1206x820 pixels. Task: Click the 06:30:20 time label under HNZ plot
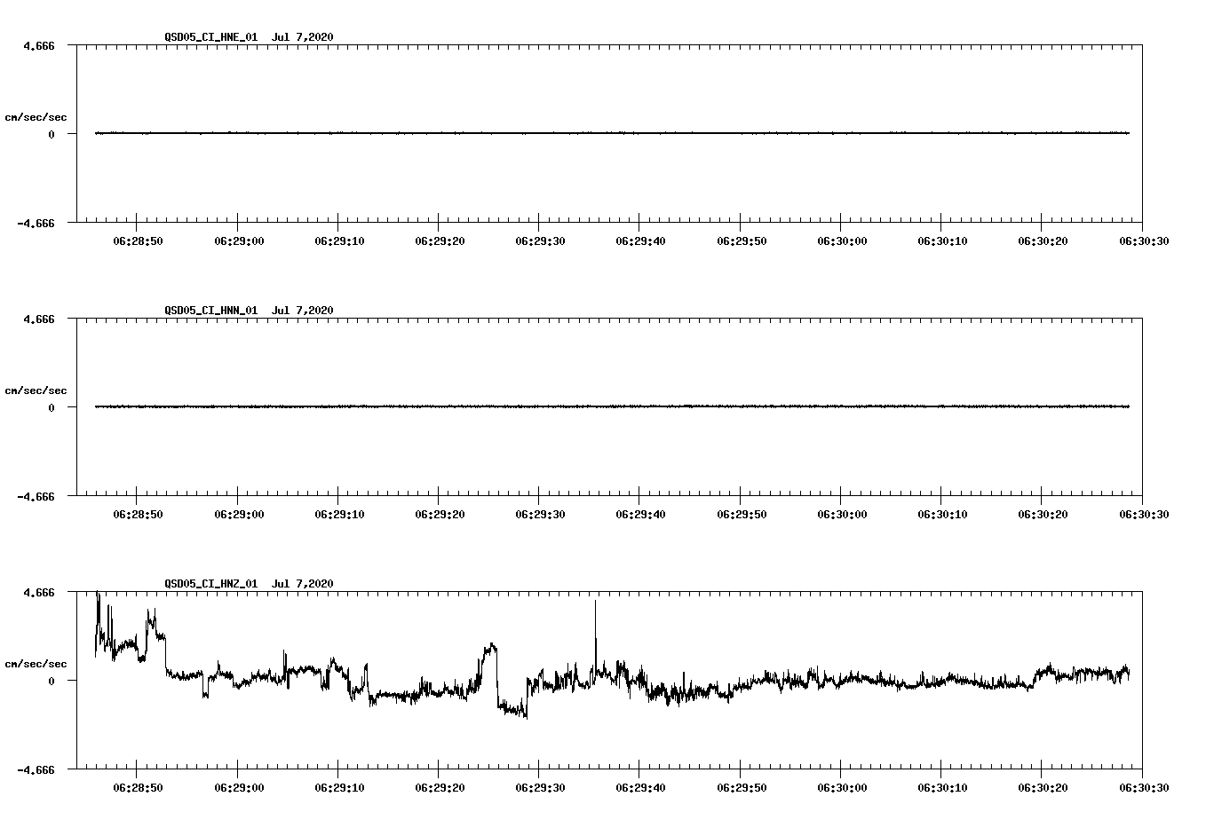pos(1043,788)
